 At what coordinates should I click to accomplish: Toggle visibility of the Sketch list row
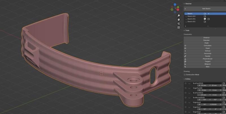click(186, 14)
